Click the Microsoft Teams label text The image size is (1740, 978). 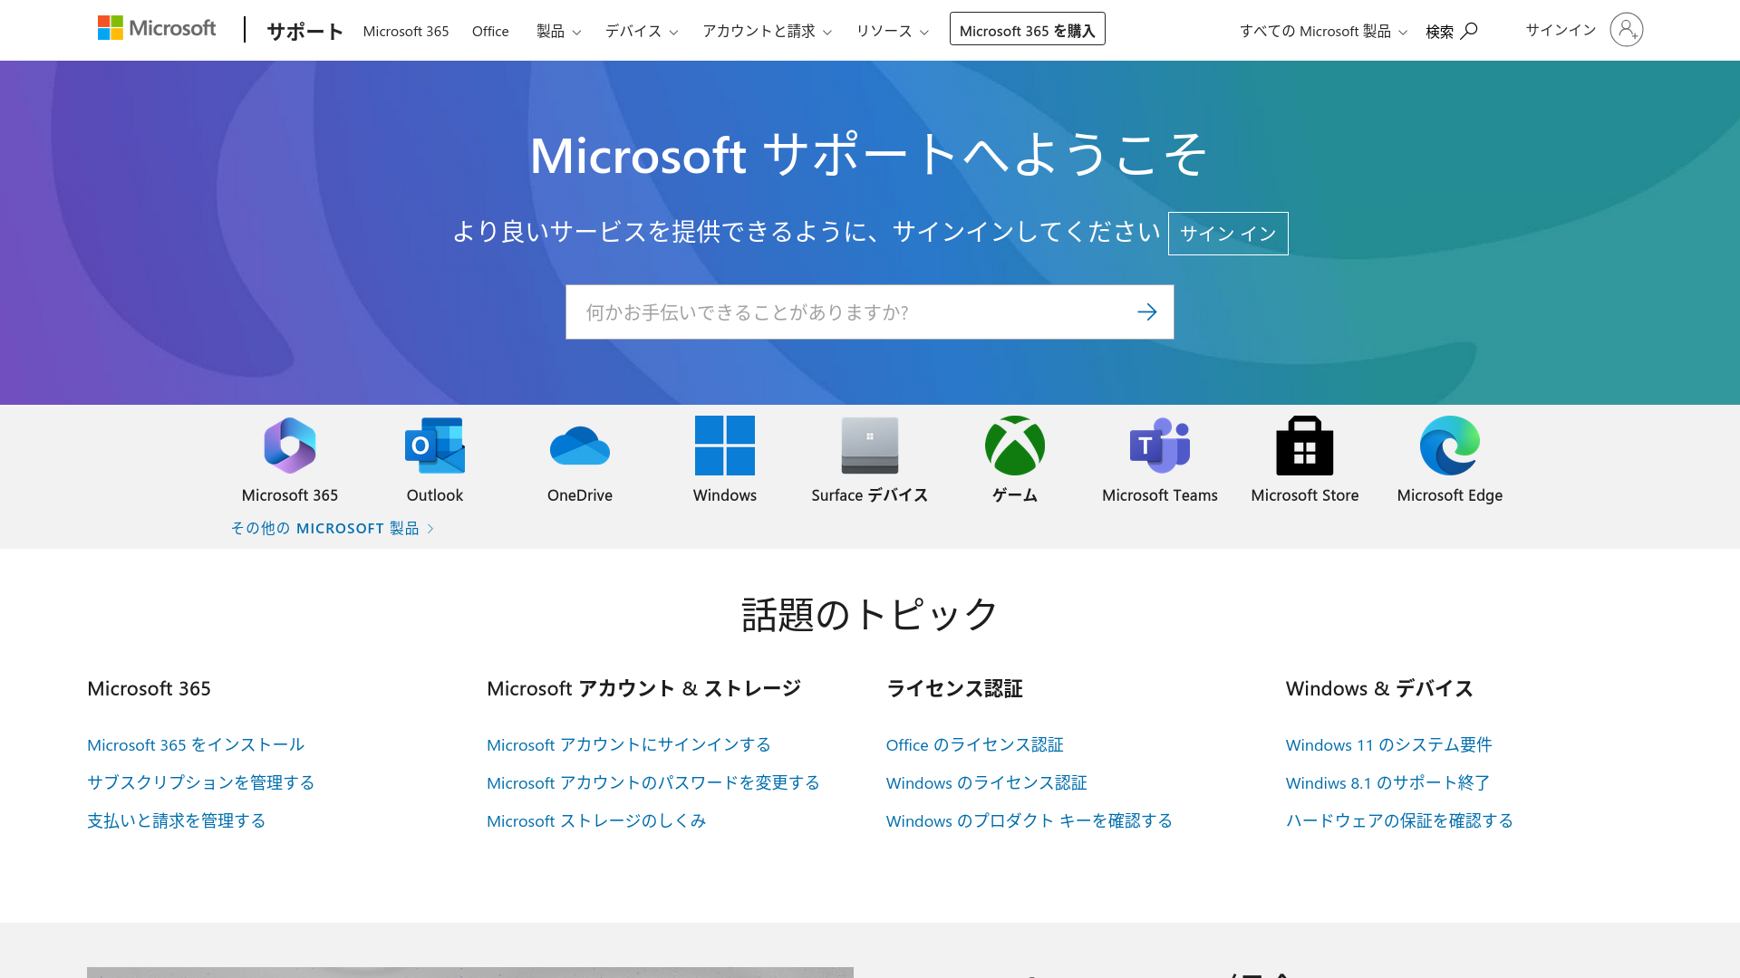pos(1160,495)
